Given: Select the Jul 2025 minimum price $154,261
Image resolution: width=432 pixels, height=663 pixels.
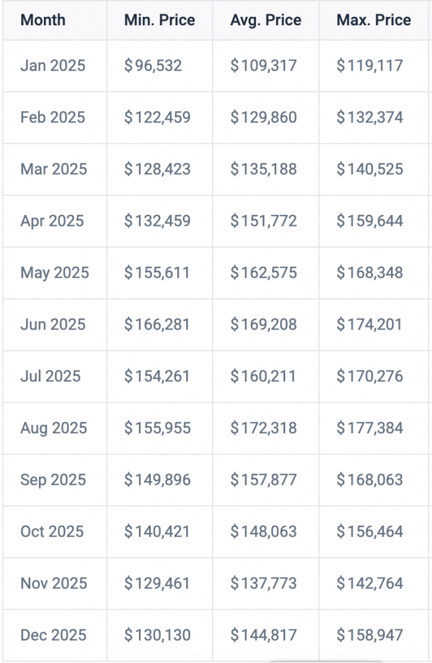Looking at the screenshot, I should click(x=157, y=376).
